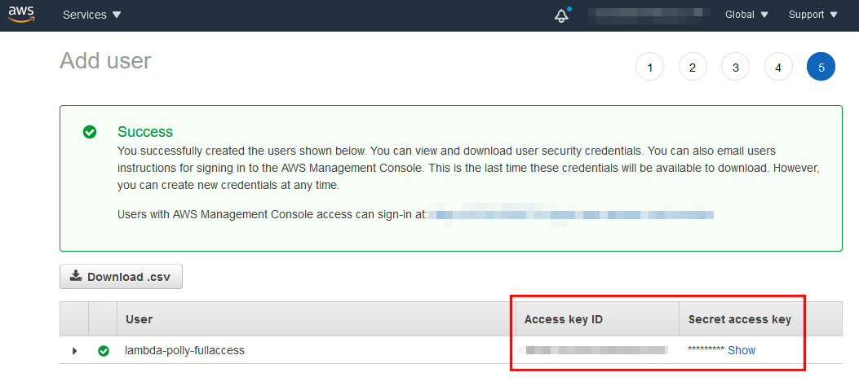Viewport: 859px width, 386px height.
Task: Go to wizard step 2
Action: pos(693,68)
